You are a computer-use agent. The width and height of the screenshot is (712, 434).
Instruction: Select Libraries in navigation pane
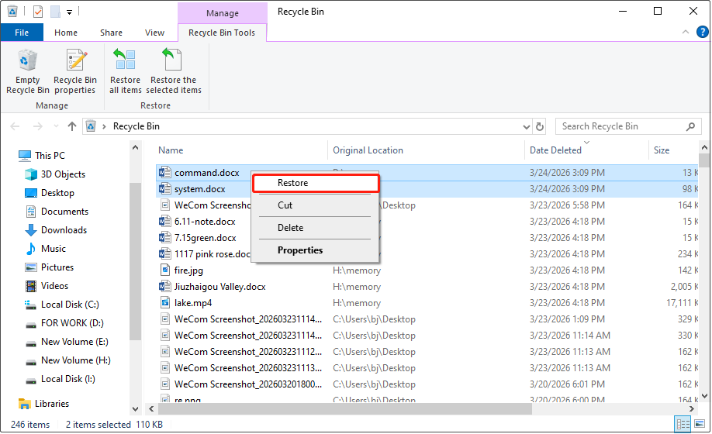click(x=43, y=404)
